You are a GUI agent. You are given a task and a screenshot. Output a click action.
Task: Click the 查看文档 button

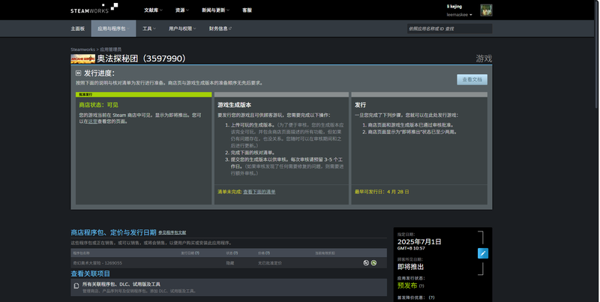472,79
